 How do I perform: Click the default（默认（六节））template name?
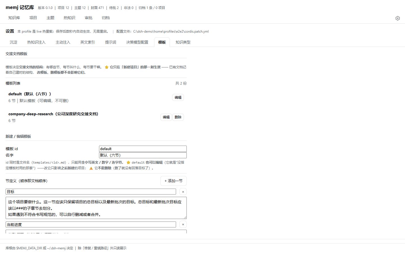30,94
